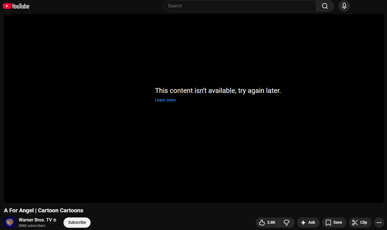Like the video with thumbs up
This screenshot has width=387, height=230.
[268, 223]
